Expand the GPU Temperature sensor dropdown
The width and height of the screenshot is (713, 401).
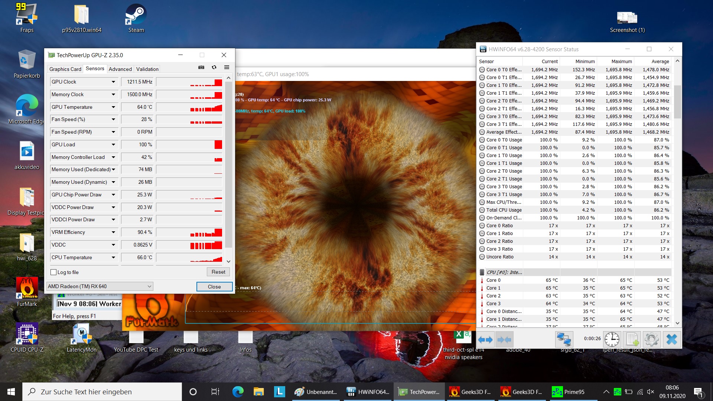pos(113,107)
